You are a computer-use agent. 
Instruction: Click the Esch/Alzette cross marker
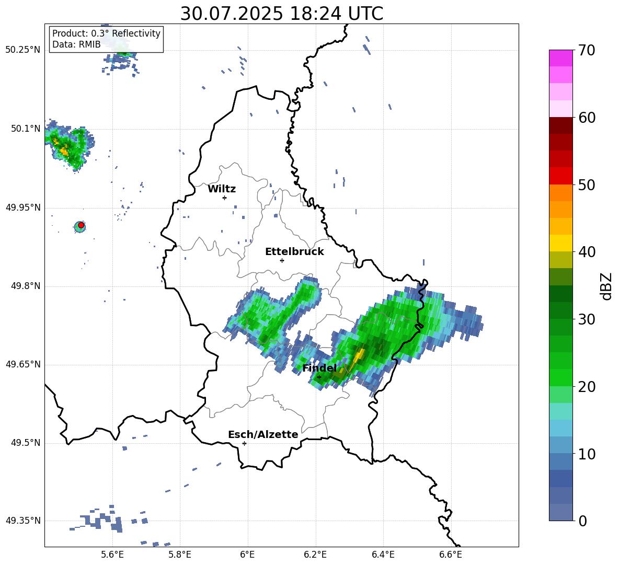pos(244,443)
